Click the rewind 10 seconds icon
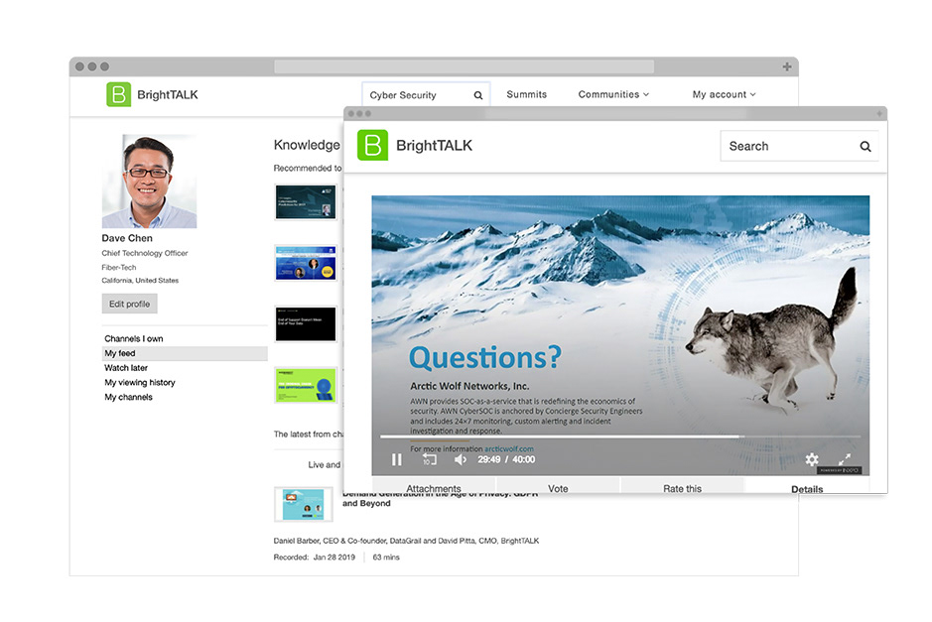This screenshot has width=932, height=622. tap(429, 459)
